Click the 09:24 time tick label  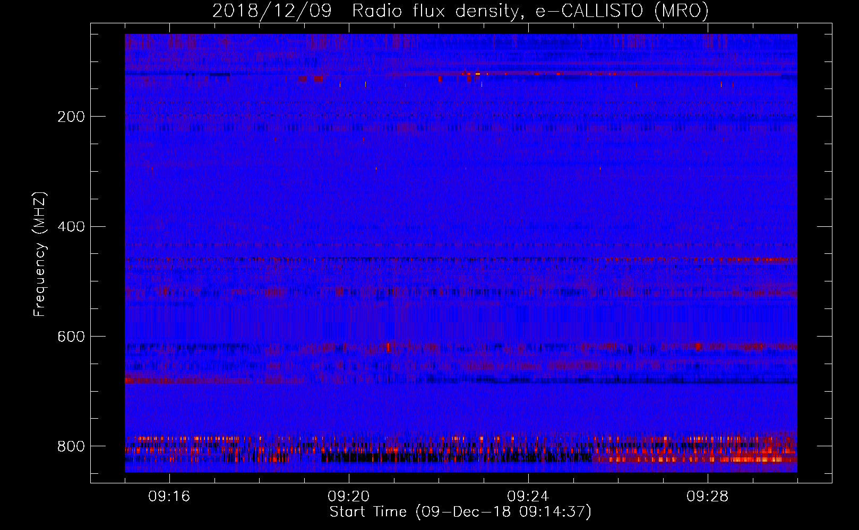pyautogui.click(x=528, y=497)
